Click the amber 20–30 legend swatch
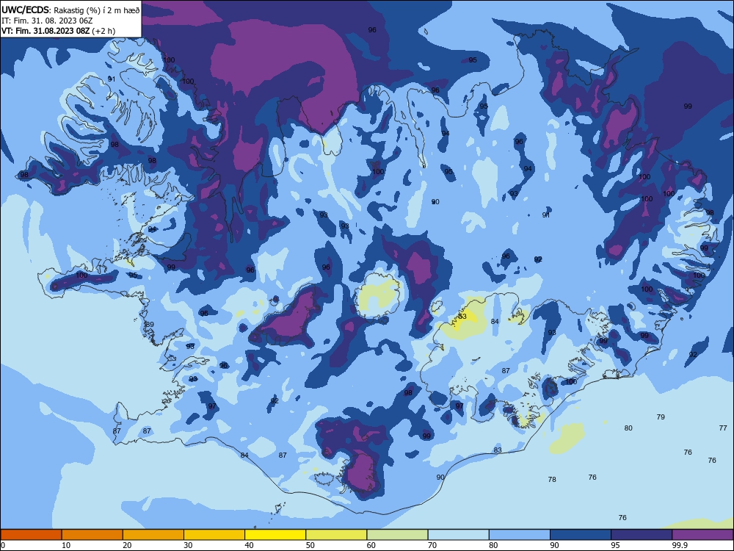Image resolution: width=734 pixels, height=551 pixels. pos(153,535)
